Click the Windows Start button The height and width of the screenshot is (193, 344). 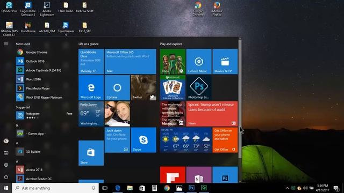coord(6,188)
